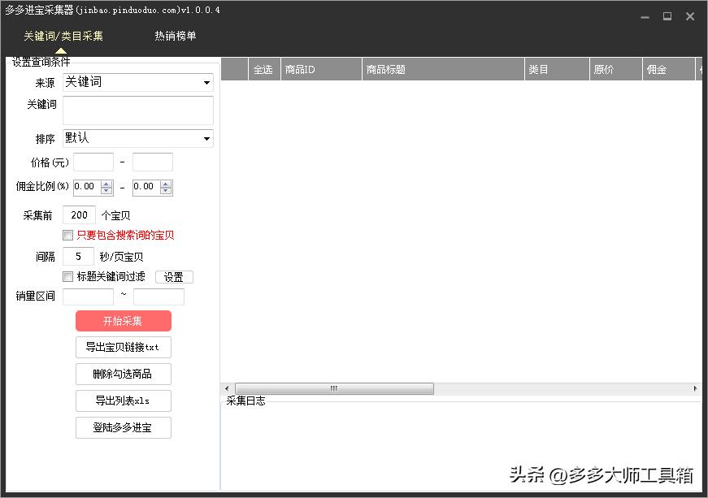Click 删除勾选商品 to remove checked items
This screenshot has width=708, height=498.
point(123,374)
